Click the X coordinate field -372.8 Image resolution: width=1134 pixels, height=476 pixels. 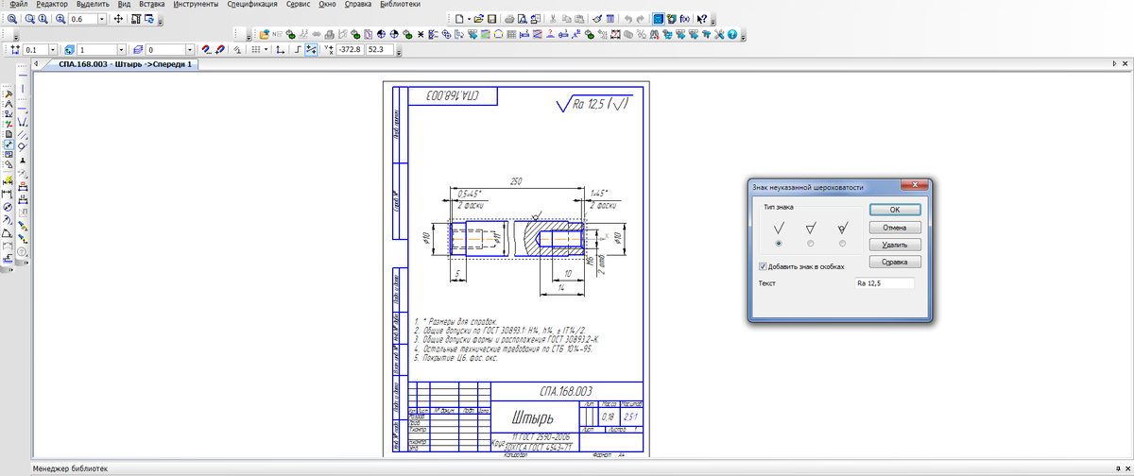click(x=350, y=49)
